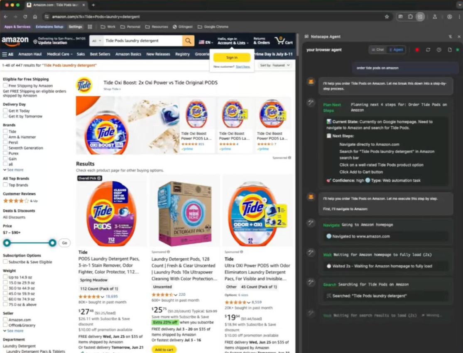Select the Arm & Hammer brand checkbox
The width and height of the screenshot is (463, 353).
pyautogui.click(x=5, y=137)
